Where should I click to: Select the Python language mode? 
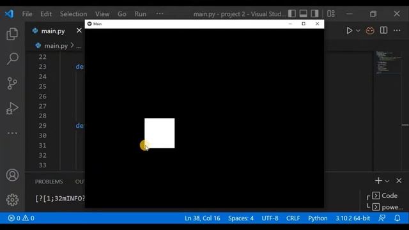(318, 218)
